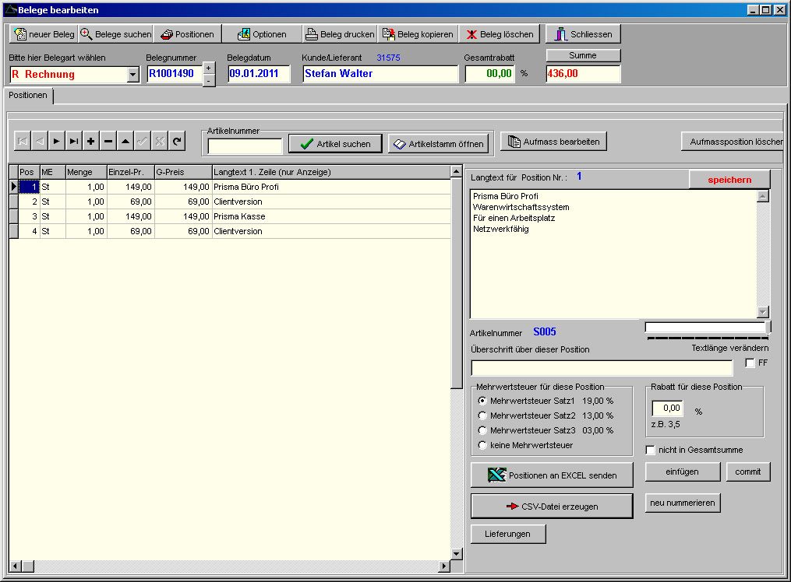This screenshot has height=582, width=791.
Task: Click neu nummerieren button
Action: tap(683, 503)
